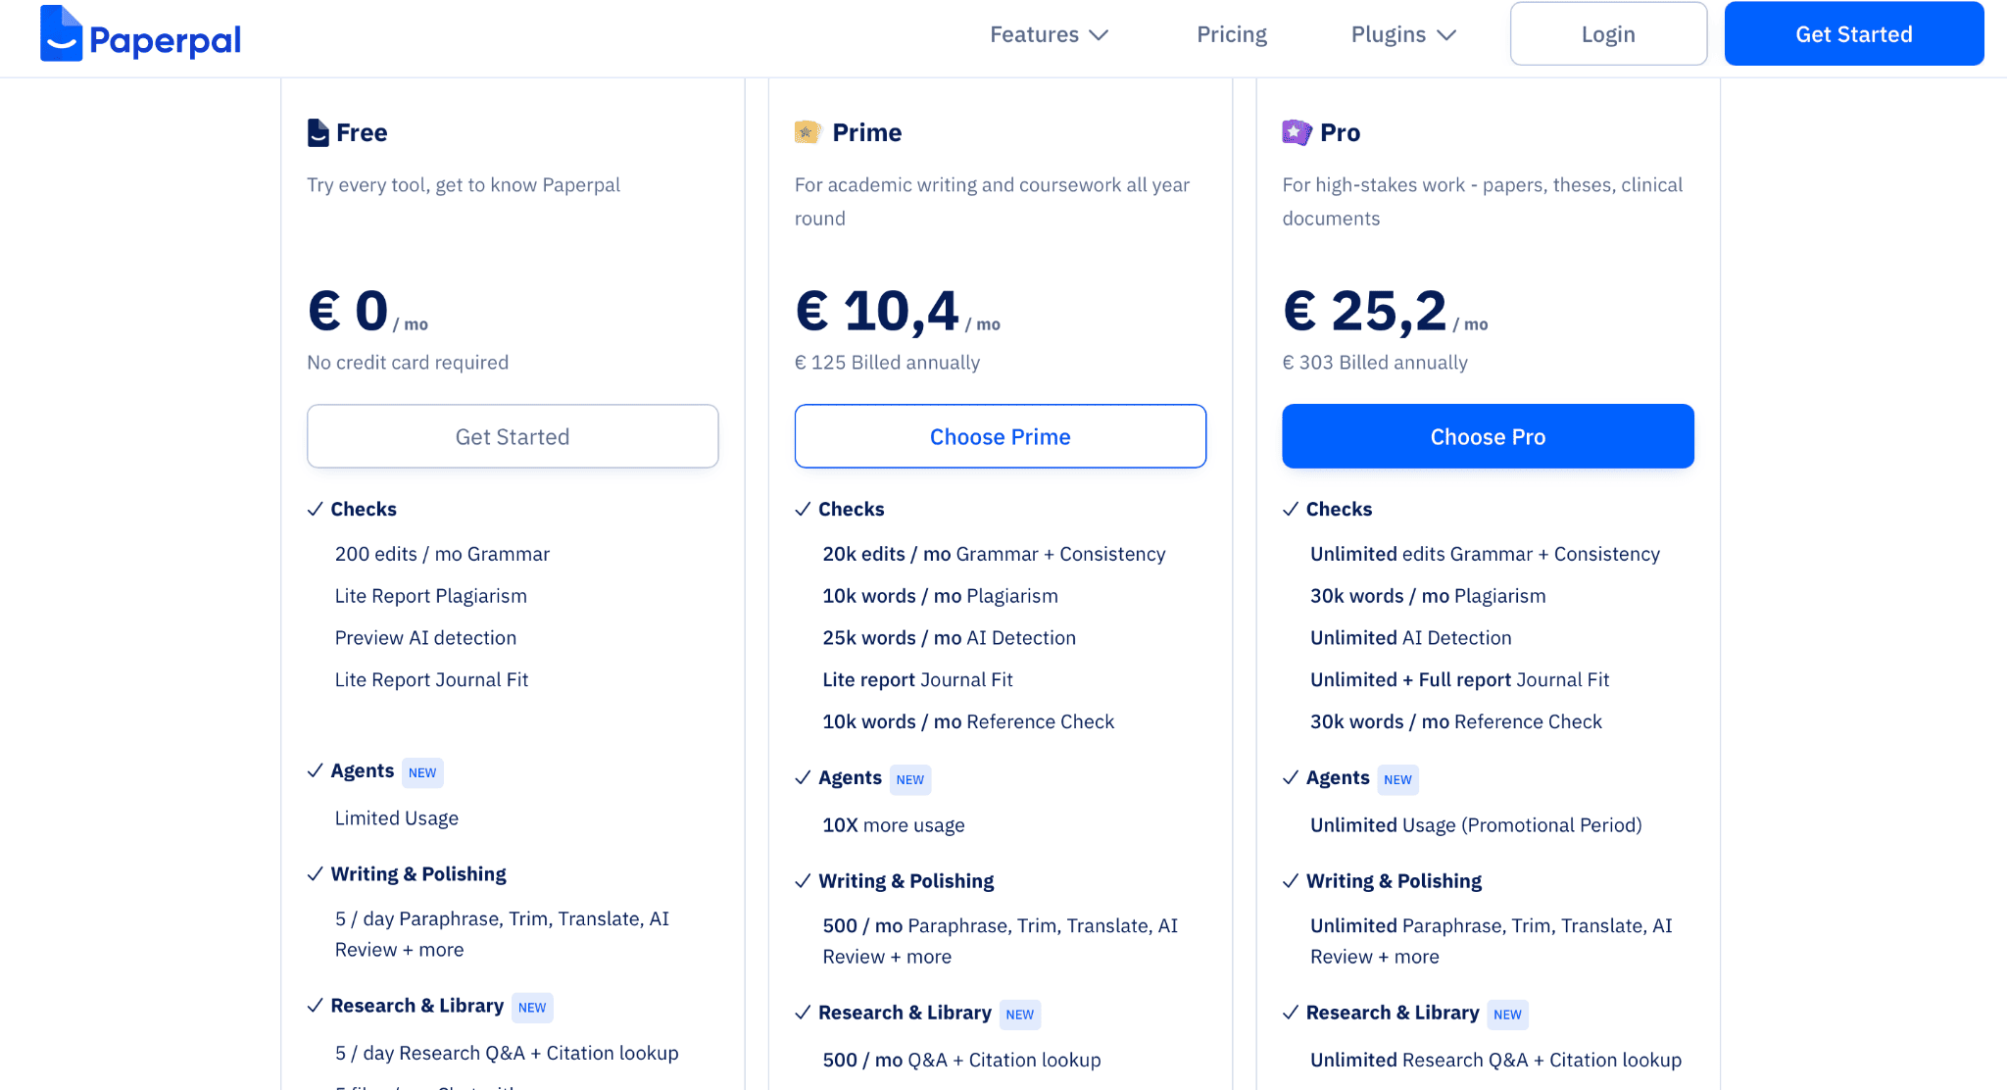Image resolution: width=2007 pixels, height=1090 pixels.
Task: Click '10X more usage' under Prime Agents
Action: click(893, 825)
